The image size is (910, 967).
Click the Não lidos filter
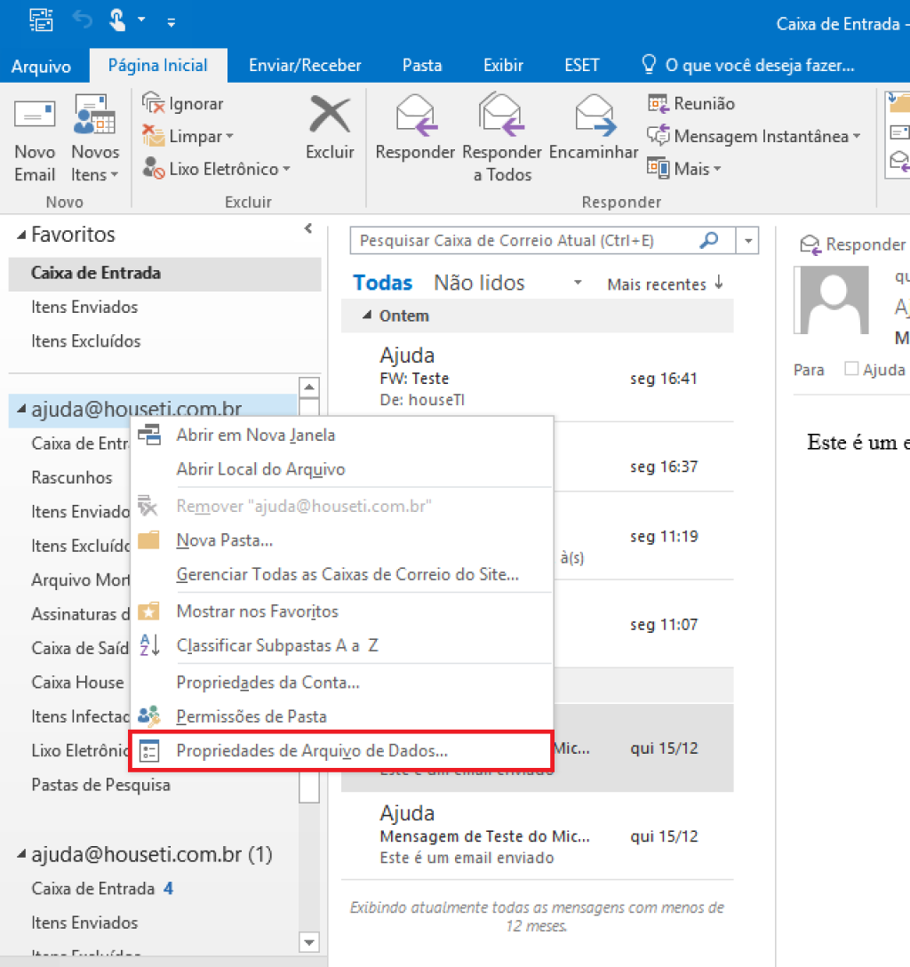click(479, 283)
